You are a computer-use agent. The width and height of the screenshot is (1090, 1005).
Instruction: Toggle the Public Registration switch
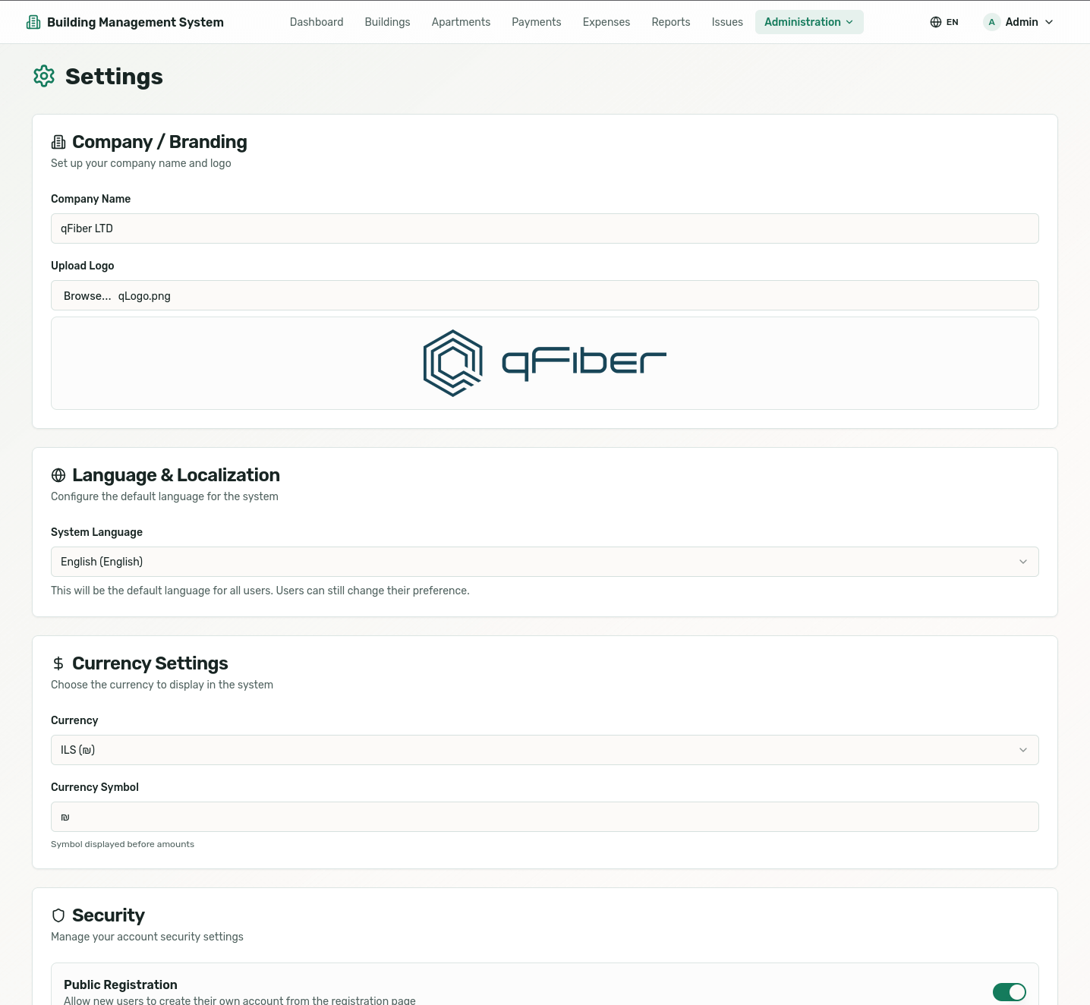[x=1009, y=991]
